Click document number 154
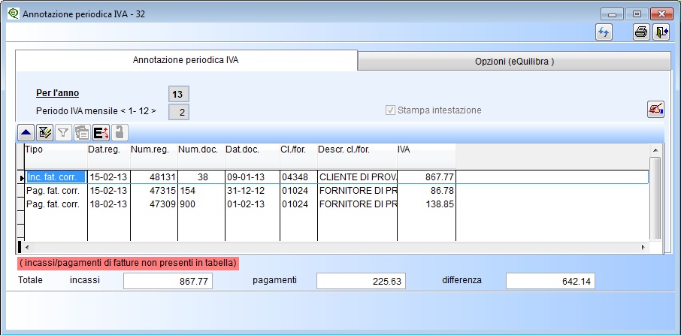Image resolution: width=681 pixels, height=335 pixels. tap(201, 191)
